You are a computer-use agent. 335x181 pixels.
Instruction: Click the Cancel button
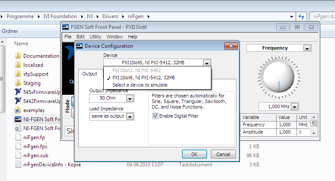(x=223, y=154)
